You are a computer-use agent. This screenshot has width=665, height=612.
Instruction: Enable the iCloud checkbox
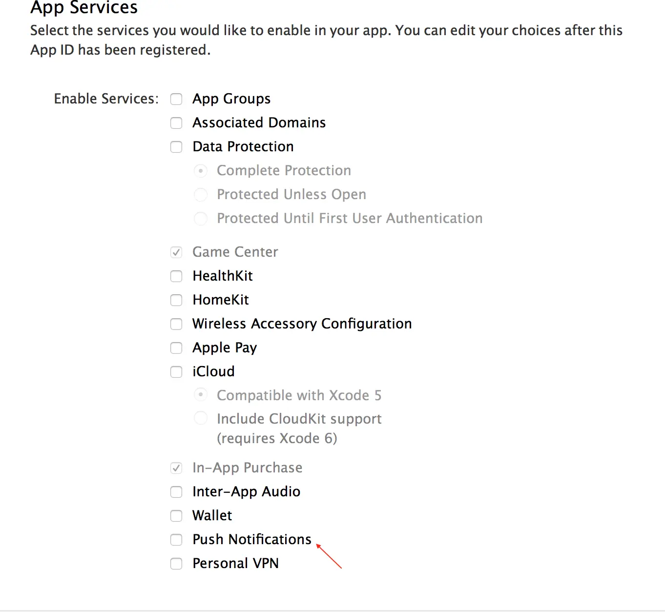pyautogui.click(x=176, y=372)
